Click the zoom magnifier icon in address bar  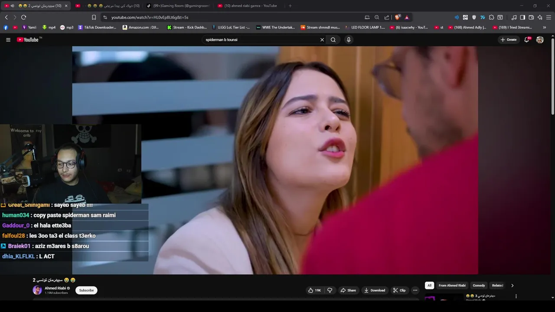pos(377,17)
